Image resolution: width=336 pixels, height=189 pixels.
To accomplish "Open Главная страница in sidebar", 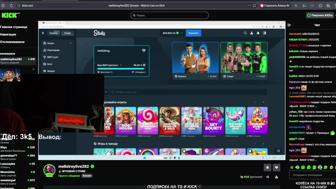I will click(14, 27).
